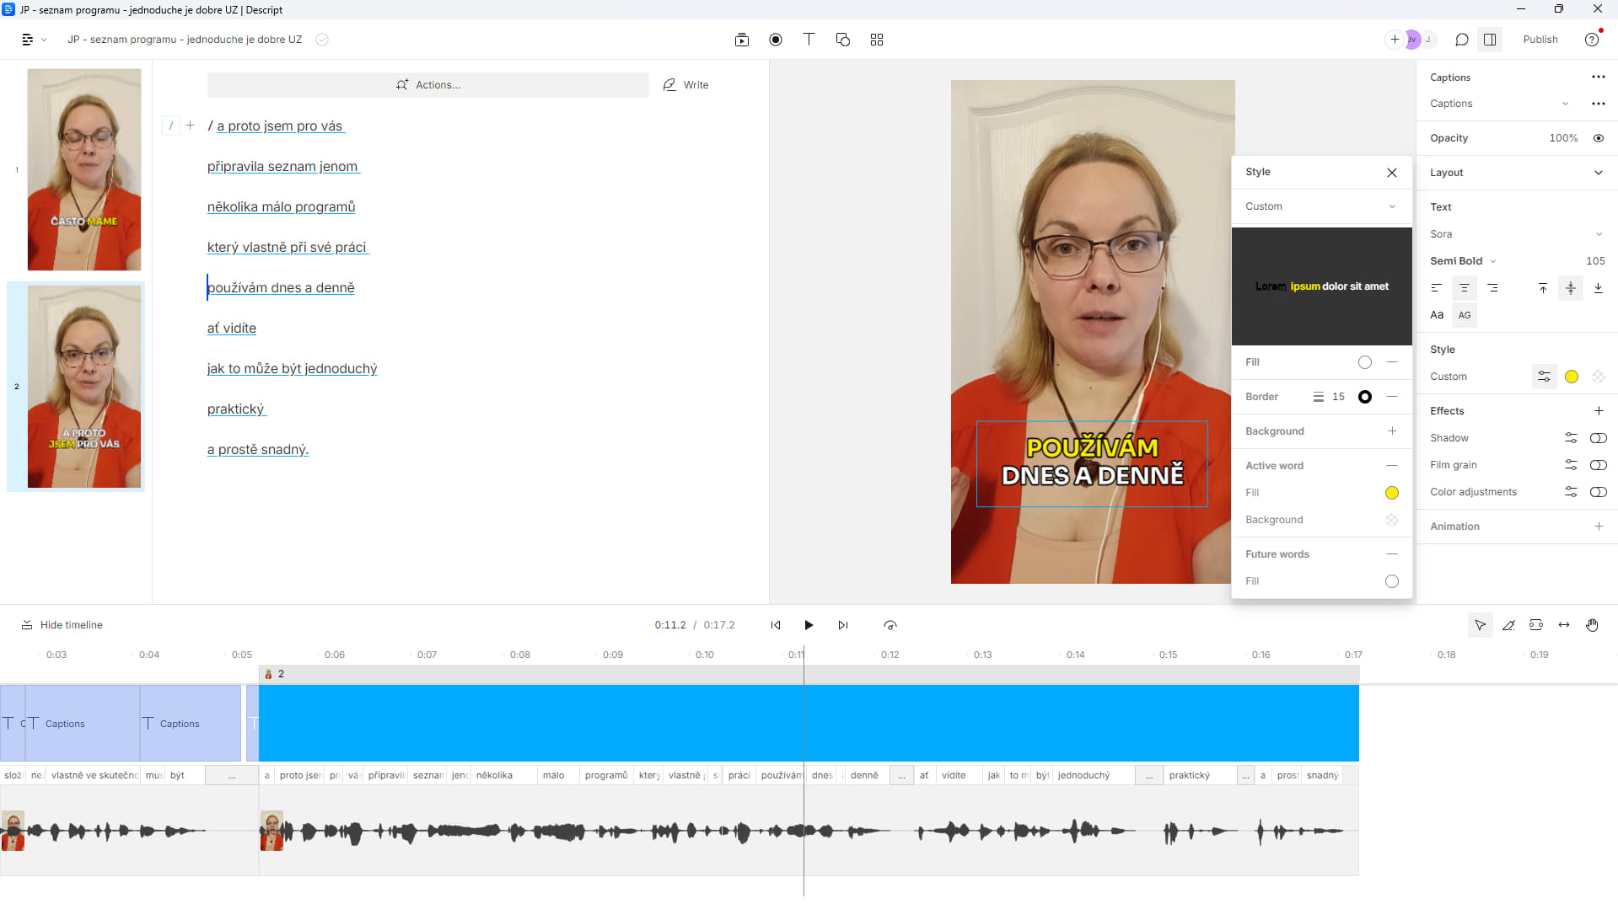Open the Actions menu above the script
The height and width of the screenshot is (909, 1618).
click(428, 85)
